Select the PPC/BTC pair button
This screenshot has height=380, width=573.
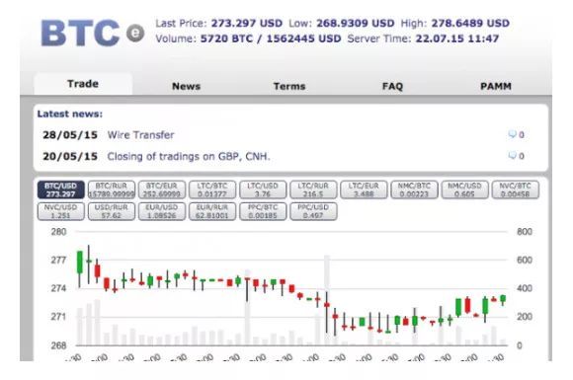click(263, 211)
